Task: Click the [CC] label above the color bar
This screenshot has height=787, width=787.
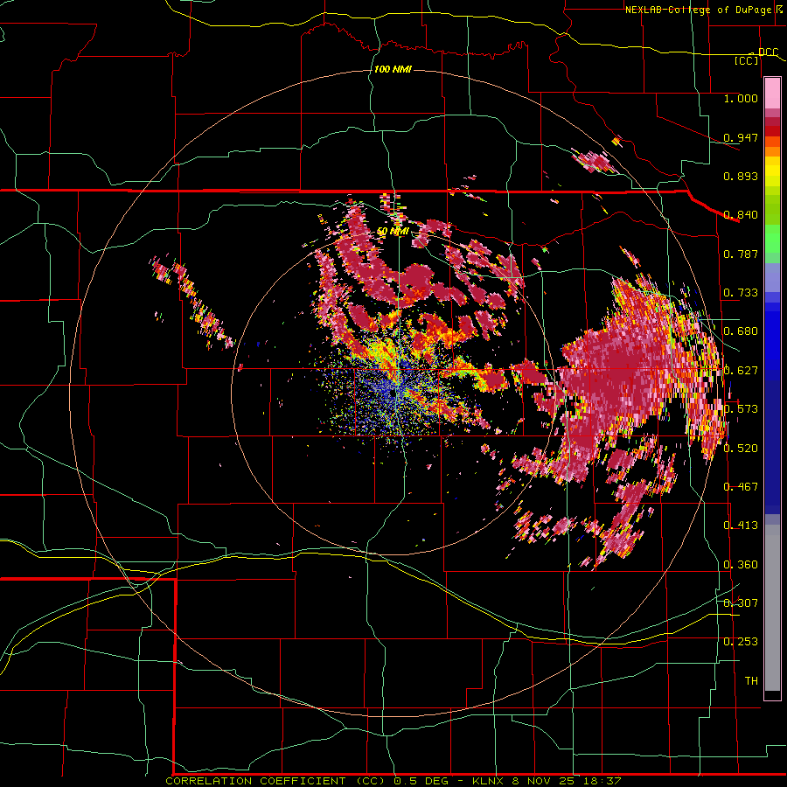Action: tap(747, 60)
